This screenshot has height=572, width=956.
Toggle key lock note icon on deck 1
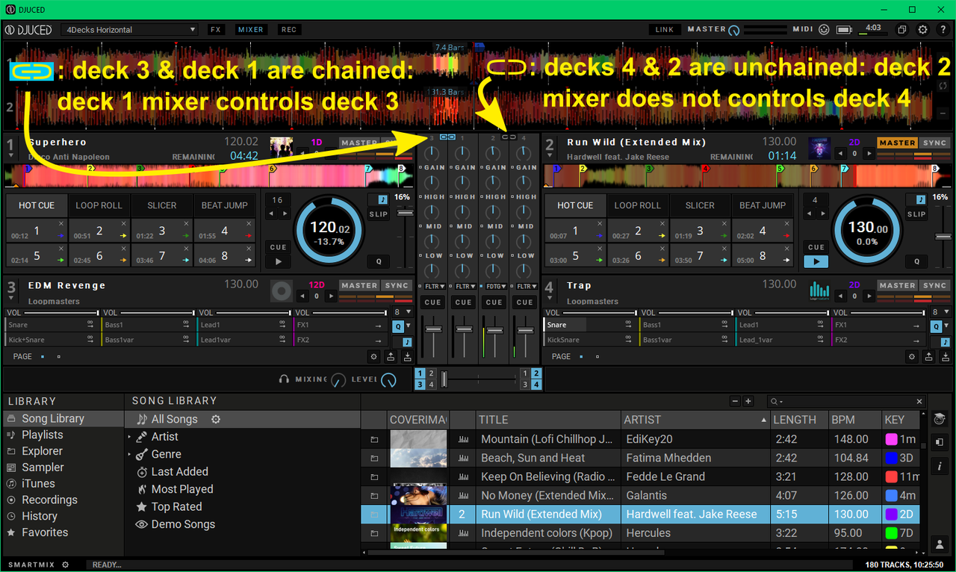(x=383, y=199)
